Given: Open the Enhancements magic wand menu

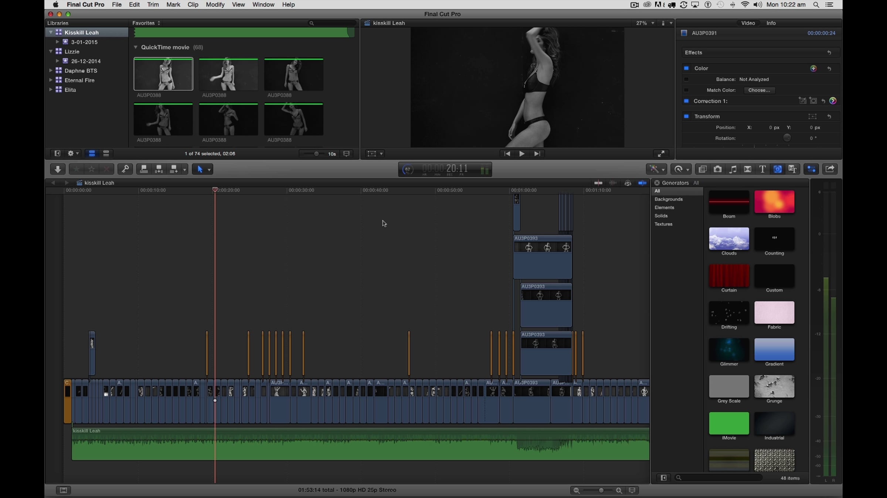Looking at the screenshot, I should point(656,169).
